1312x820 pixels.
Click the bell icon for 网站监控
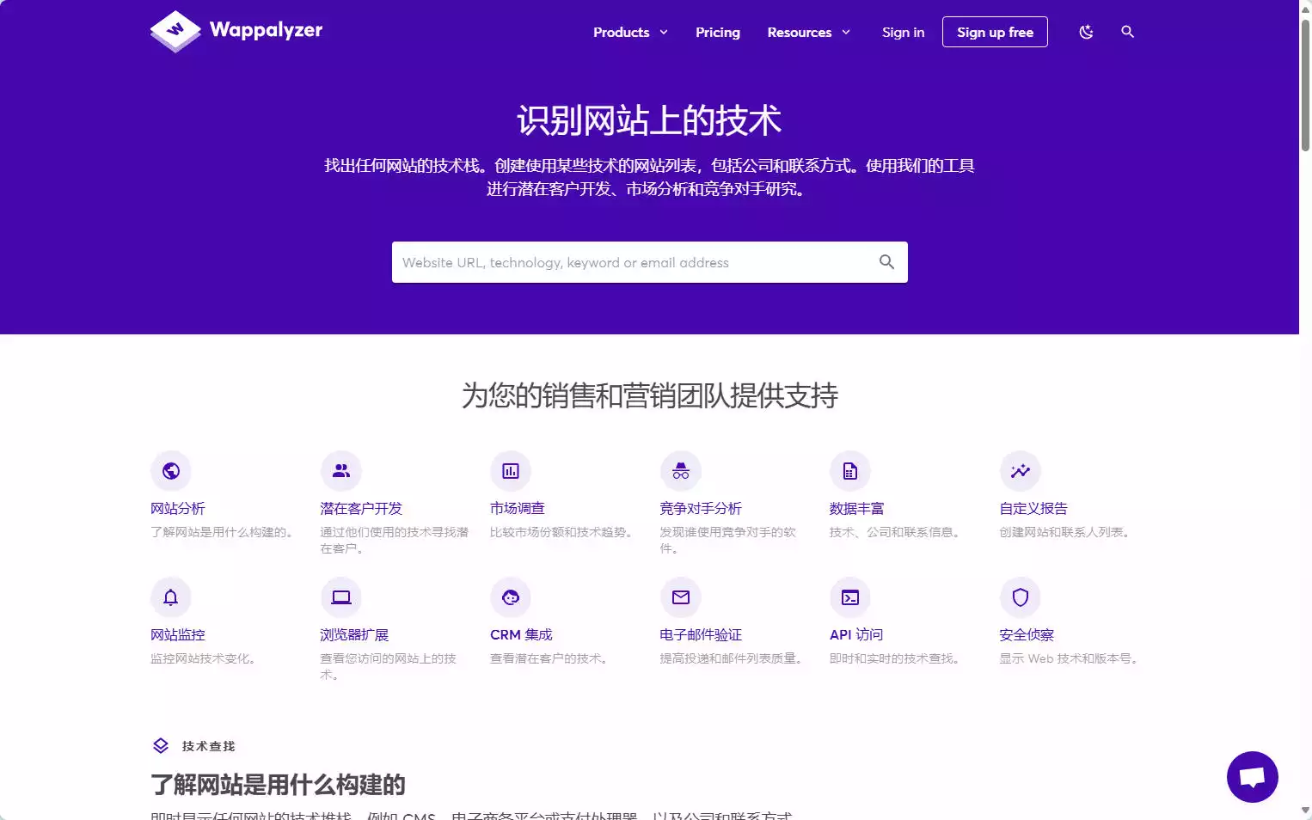coord(171,597)
